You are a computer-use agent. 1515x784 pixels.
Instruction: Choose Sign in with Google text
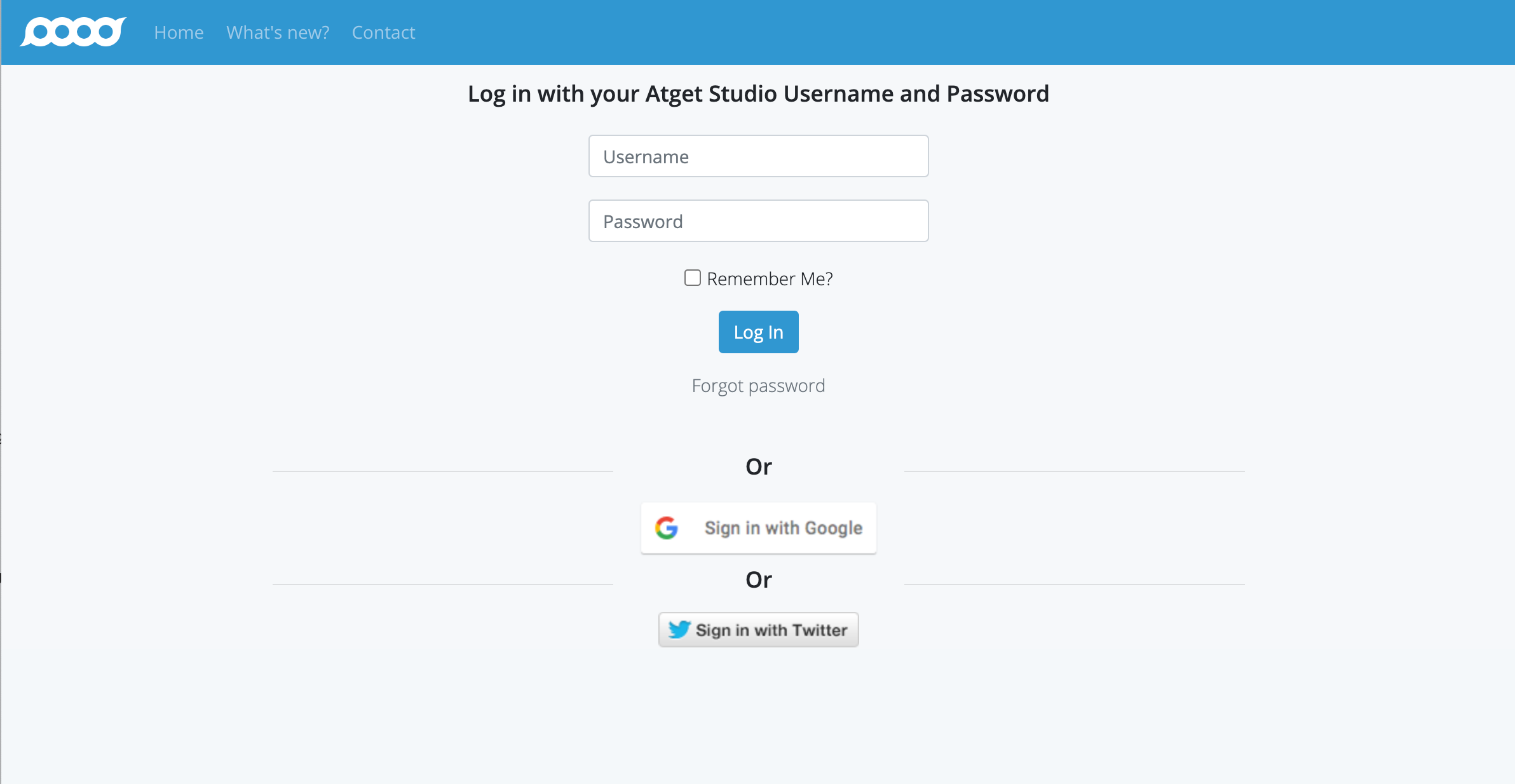(x=783, y=528)
